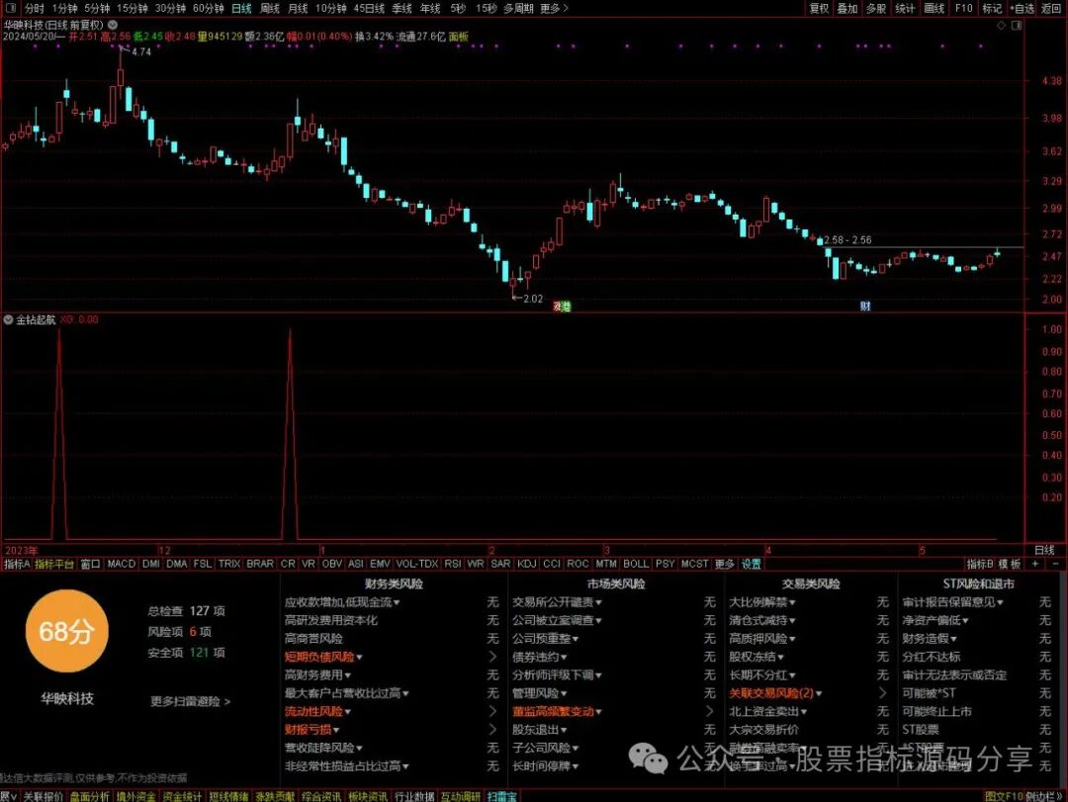
Task: Click the 面板 label in the quote line
Action: coord(459,37)
